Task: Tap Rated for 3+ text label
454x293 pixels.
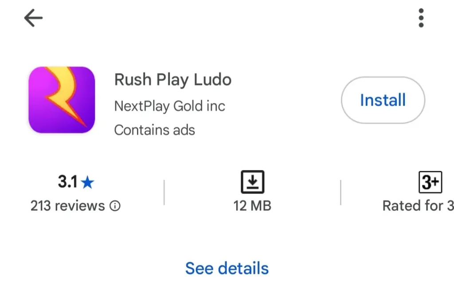Action: point(417,205)
